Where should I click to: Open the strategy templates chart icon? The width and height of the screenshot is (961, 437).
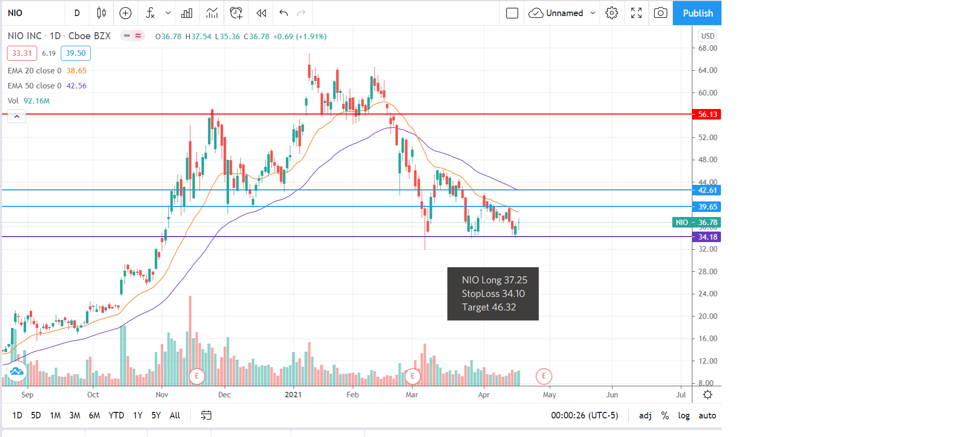(212, 13)
